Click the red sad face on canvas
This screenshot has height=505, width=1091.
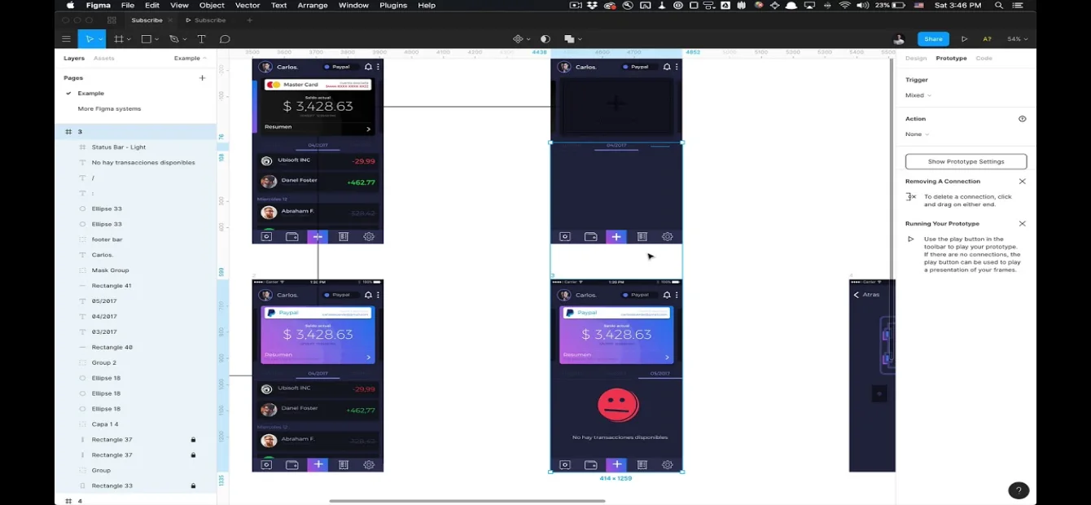[x=618, y=405]
